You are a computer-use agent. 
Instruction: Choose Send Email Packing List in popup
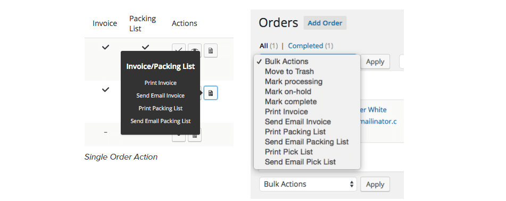pos(160,121)
